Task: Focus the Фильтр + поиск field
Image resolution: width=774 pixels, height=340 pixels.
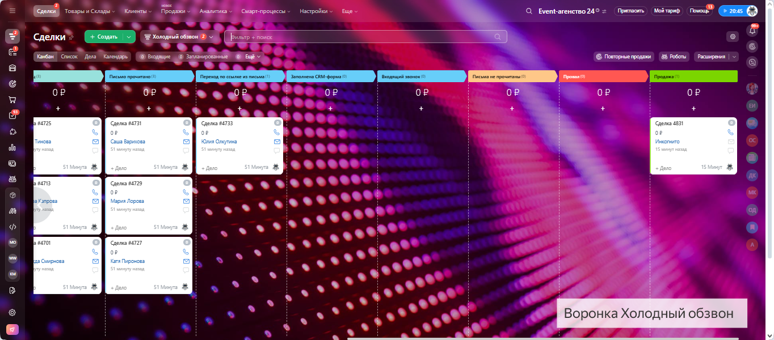Action: click(x=365, y=37)
